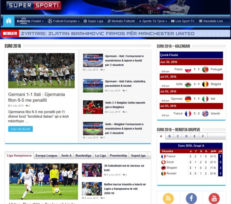Open Buffon harron triumfin article link
231x204 pixels.
pos(125,189)
